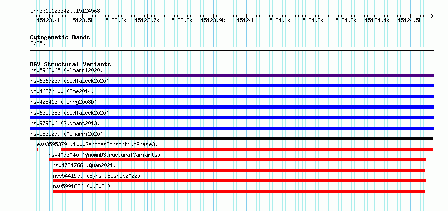Image resolution: width=448 pixels, height=211 pixels.
Task: Click the 15124.4k ruler tick label
Action: coord(377,20)
